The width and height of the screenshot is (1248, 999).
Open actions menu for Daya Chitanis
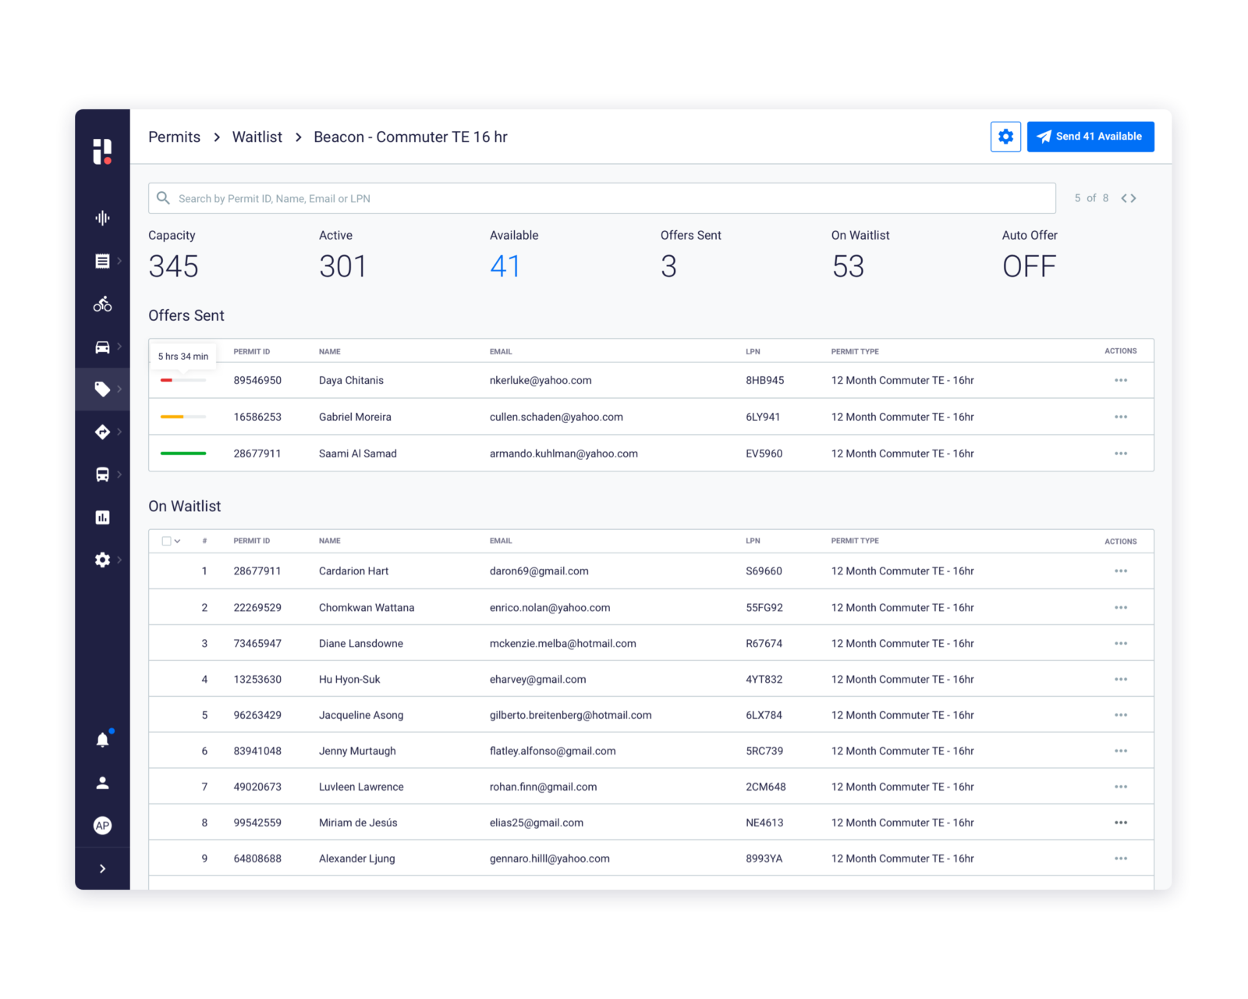click(1120, 380)
